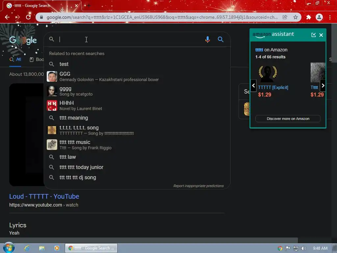The image size is (337, 253).
Task: Select the GGG Gennady Golovkin suggestion
Action: [137, 76]
